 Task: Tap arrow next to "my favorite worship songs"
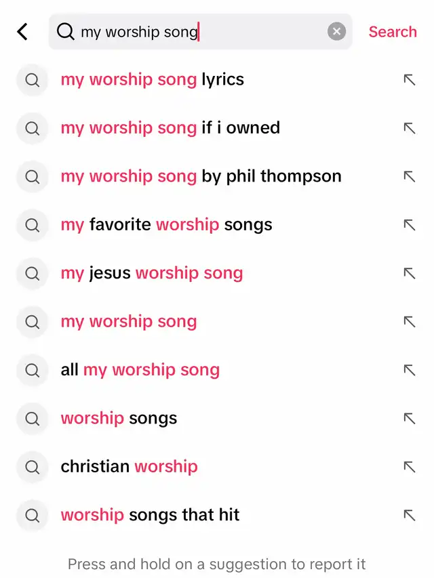[x=409, y=225]
